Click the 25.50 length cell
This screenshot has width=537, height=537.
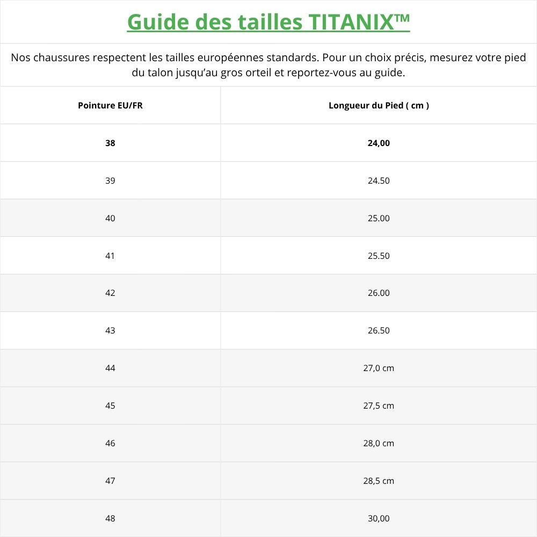point(379,256)
